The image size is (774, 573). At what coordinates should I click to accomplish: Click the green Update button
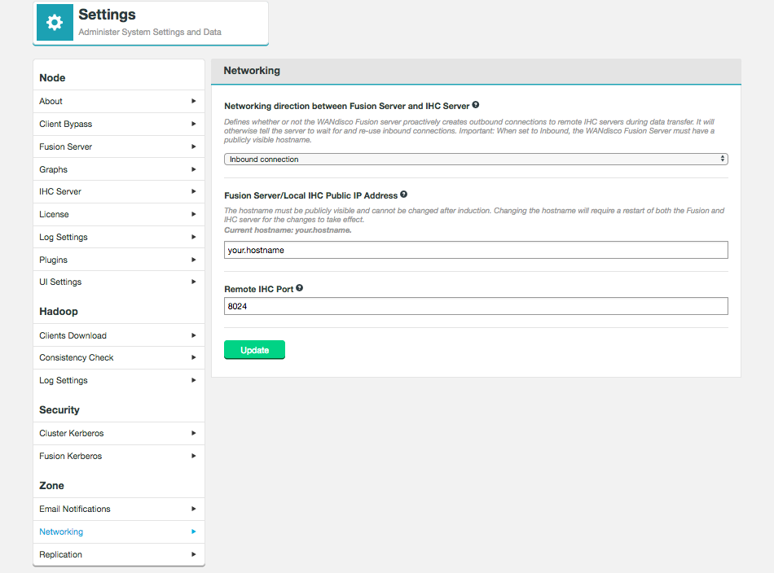254,350
